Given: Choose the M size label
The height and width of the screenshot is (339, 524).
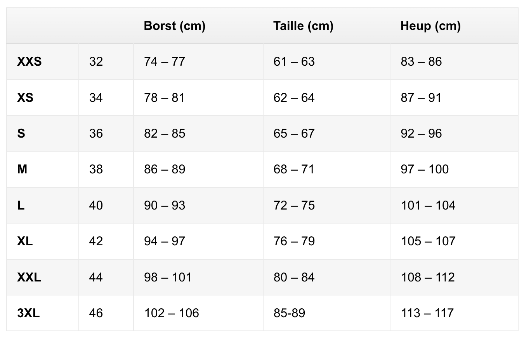Looking at the screenshot, I should (22, 169).
